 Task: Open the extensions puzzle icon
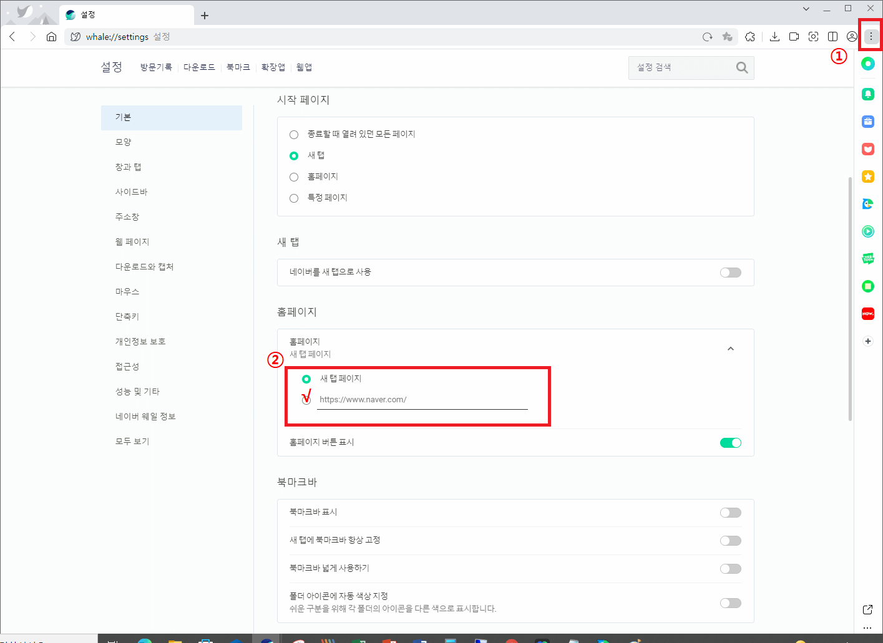pyautogui.click(x=750, y=37)
